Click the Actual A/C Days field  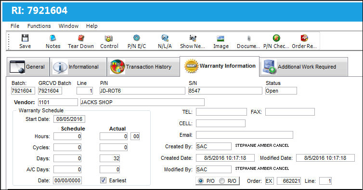(x=110, y=169)
